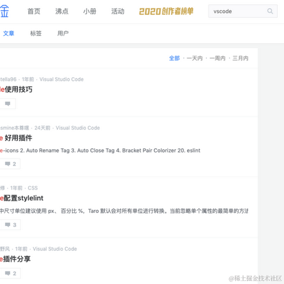Open comments on the 好用插件 article

pos(10,164)
